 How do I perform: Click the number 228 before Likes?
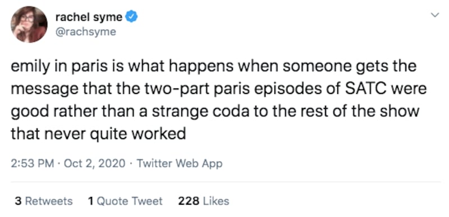189,201
